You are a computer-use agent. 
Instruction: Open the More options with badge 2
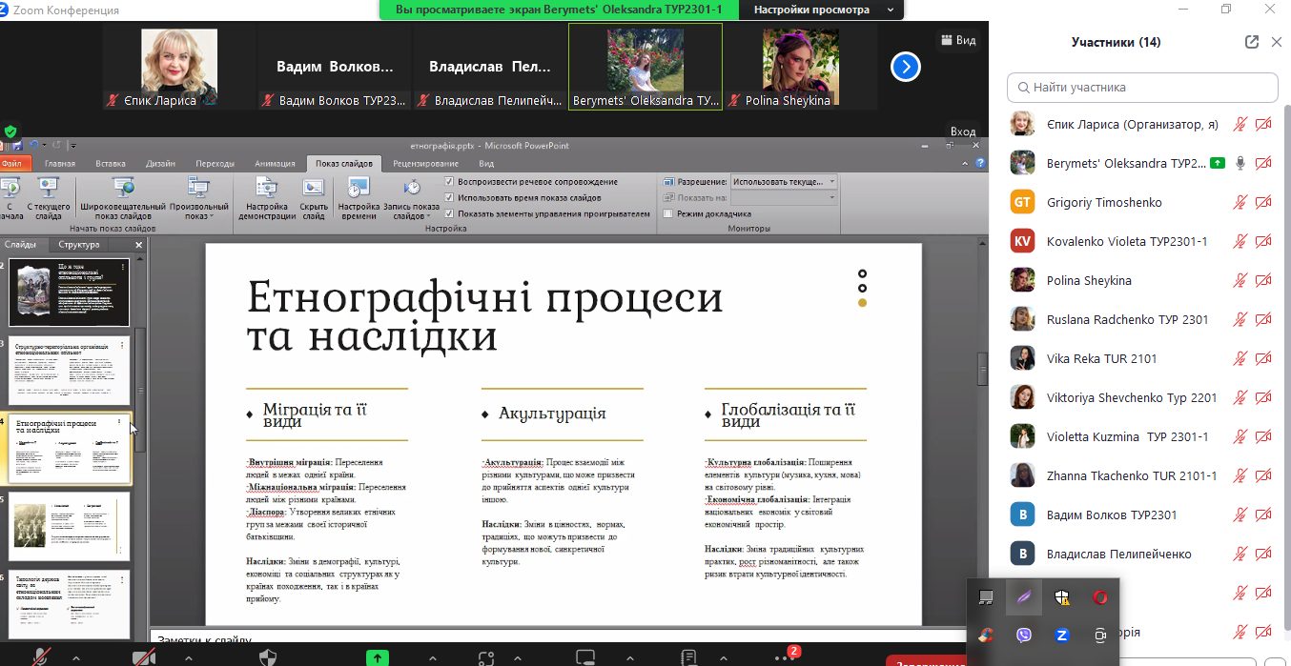(x=785, y=657)
